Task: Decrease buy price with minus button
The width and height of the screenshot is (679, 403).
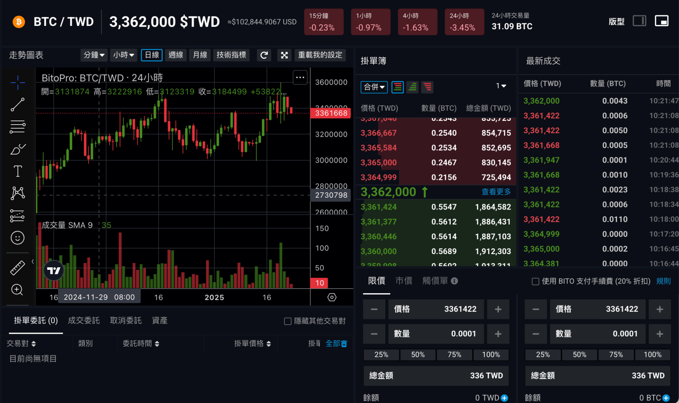Action: coord(374,309)
